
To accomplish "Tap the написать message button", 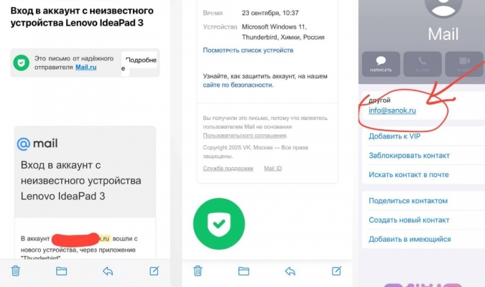I will click(x=381, y=64).
